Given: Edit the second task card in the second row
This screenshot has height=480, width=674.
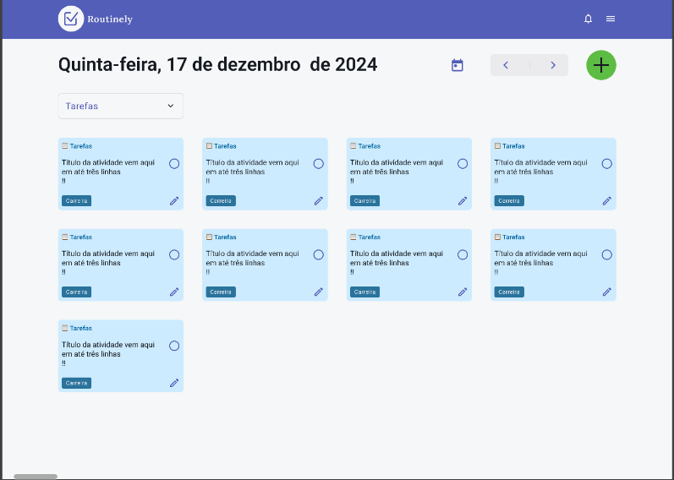Looking at the screenshot, I should coord(319,292).
